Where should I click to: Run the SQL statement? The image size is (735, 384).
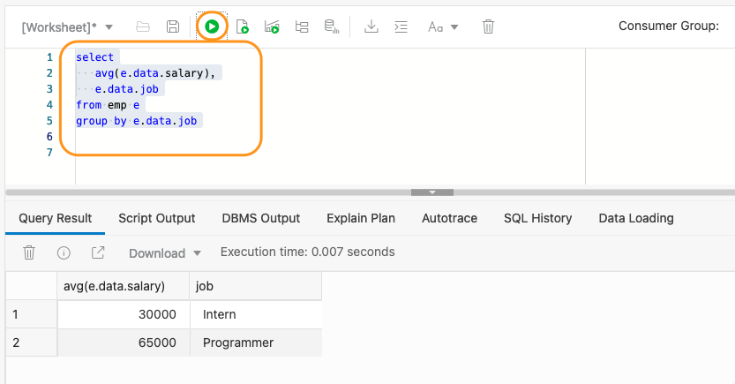click(212, 26)
